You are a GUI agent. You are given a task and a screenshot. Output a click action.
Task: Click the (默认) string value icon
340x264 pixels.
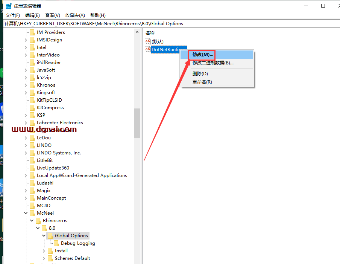pos(148,41)
